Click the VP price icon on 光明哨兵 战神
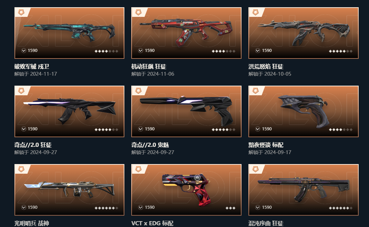This screenshot has height=227, width=369. [x=23, y=207]
